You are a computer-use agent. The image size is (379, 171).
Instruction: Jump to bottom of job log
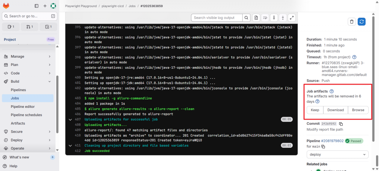click(283, 18)
